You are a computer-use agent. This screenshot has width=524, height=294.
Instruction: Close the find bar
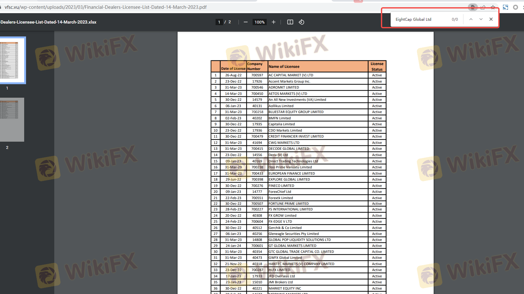pos(491,19)
